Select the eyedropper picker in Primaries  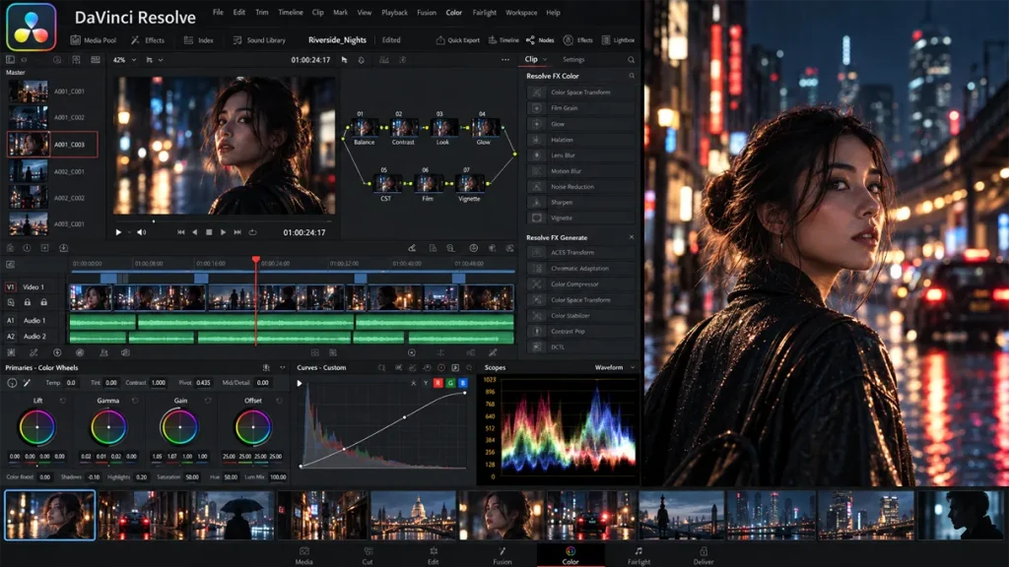27,383
